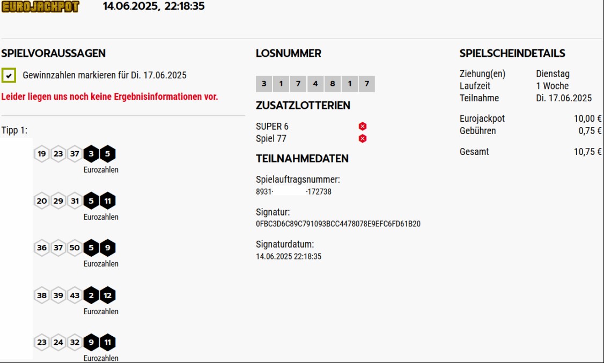The image size is (604, 363).
Task: Select number ball 20
Action: tap(42, 201)
